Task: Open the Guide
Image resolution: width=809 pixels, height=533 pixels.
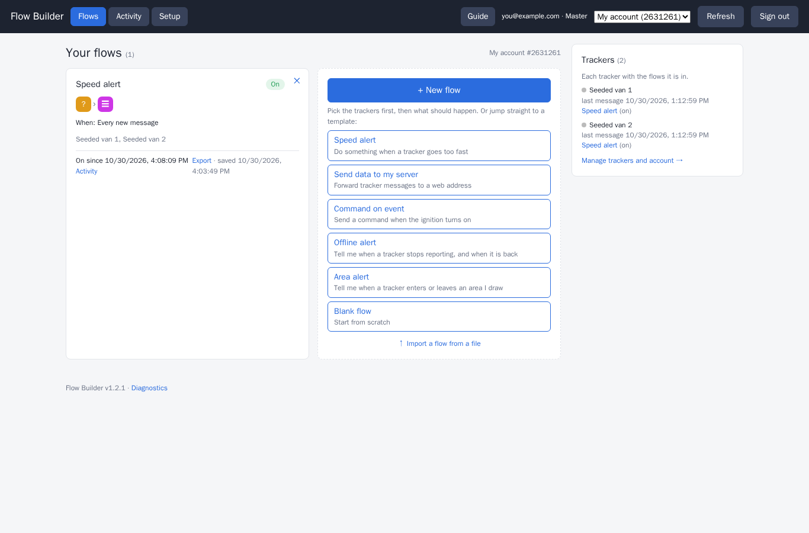Action: (x=478, y=17)
